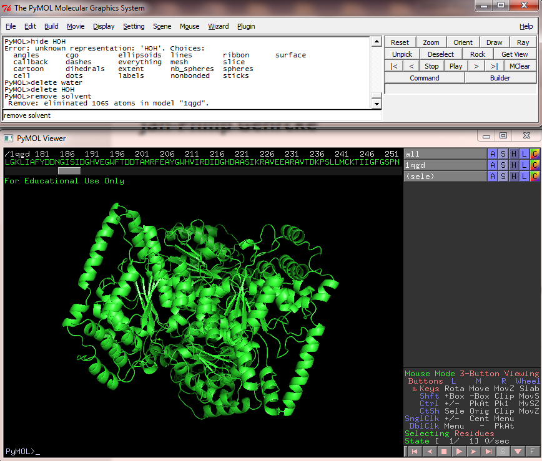Image resolution: width=542 pixels, height=461 pixels.
Task: Toggle the Rock button
Action: pyautogui.click(x=477, y=54)
